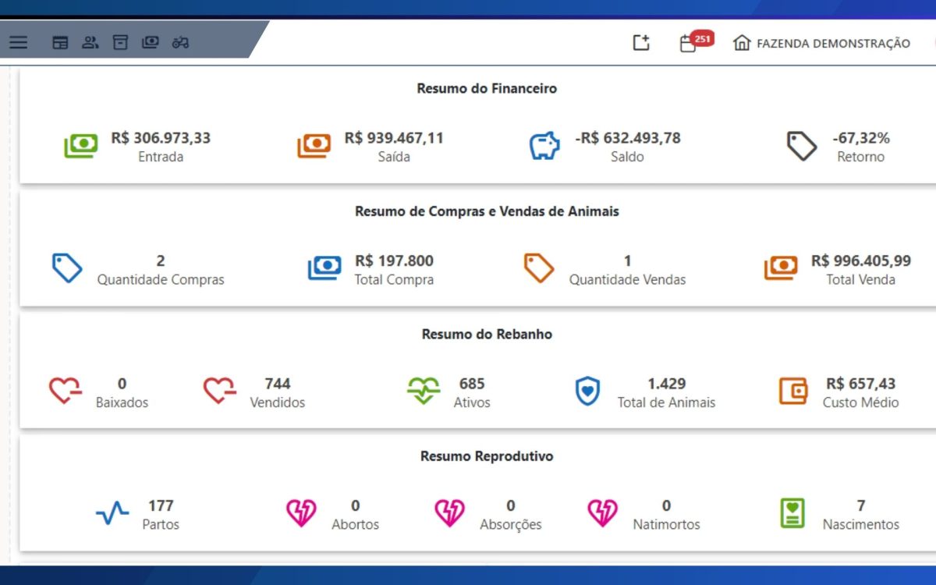Select FAZENDA DEMONSTRAÇÃO farm selector

coord(821,44)
